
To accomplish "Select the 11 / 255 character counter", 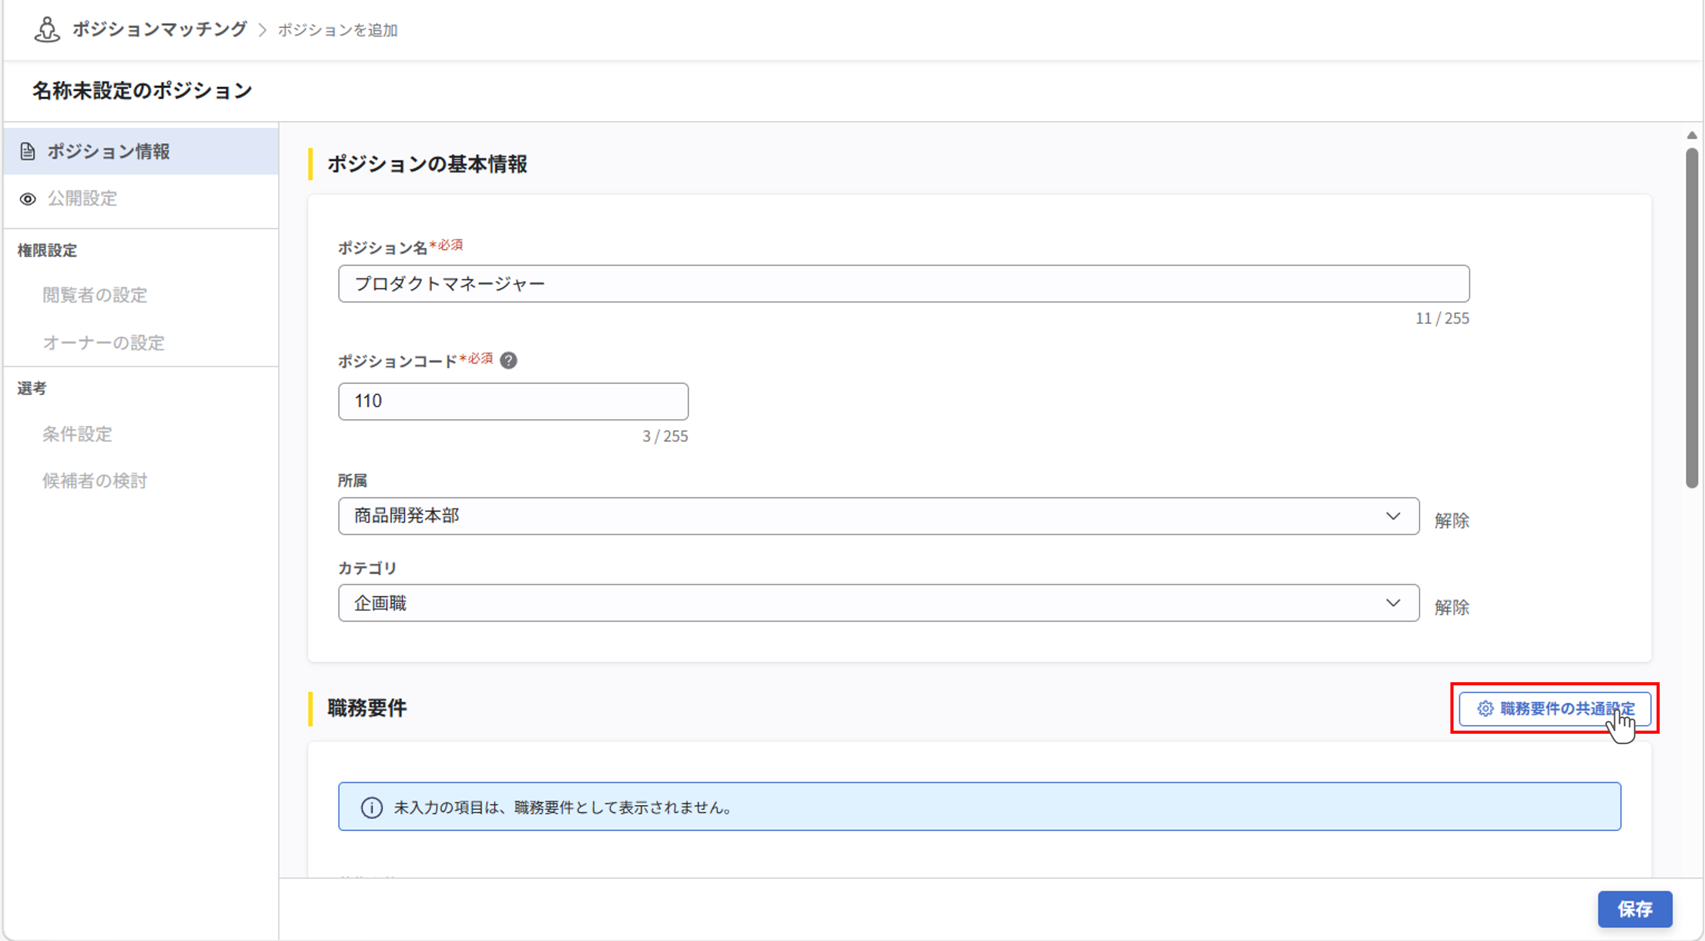I will [x=1442, y=319].
